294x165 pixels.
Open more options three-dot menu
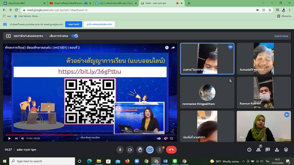(160, 150)
